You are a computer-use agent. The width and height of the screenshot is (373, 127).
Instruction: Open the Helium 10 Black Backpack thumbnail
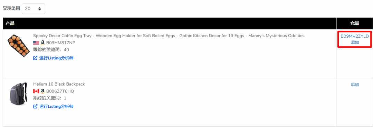click(x=19, y=94)
